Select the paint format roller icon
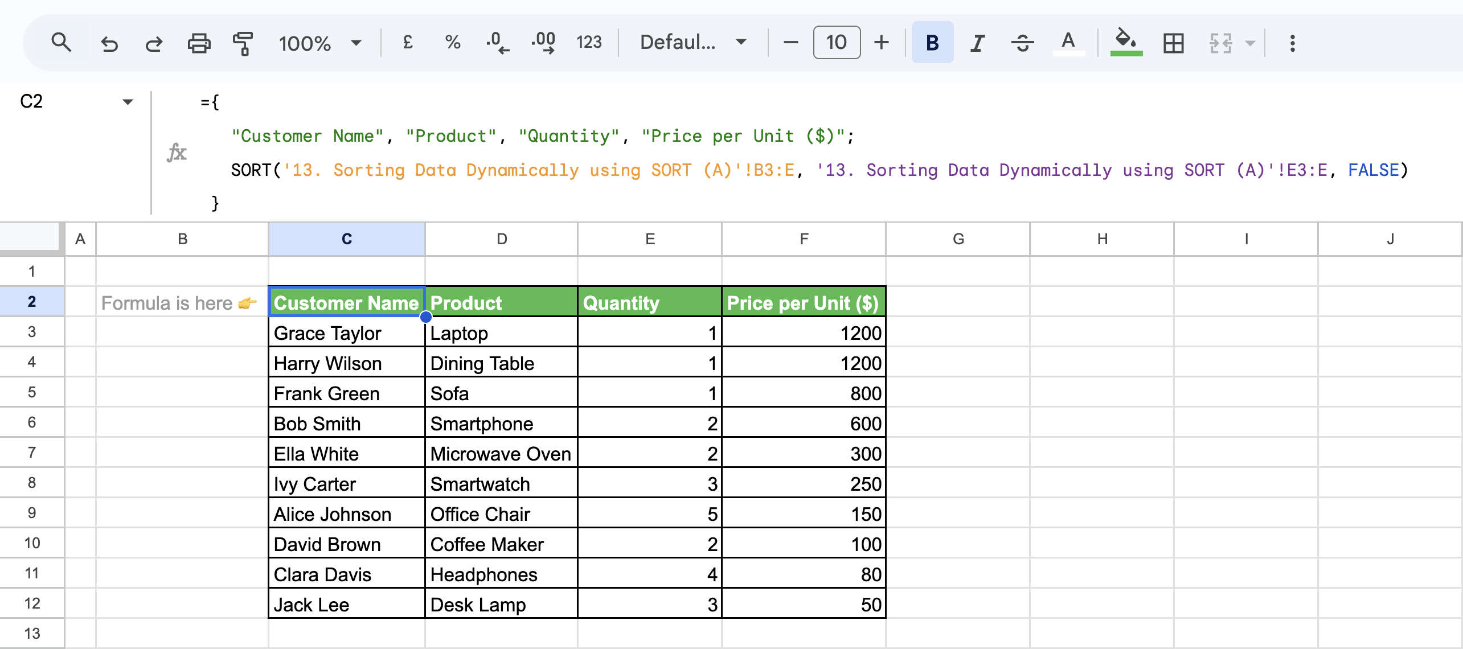The image size is (1463, 649). (243, 43)
